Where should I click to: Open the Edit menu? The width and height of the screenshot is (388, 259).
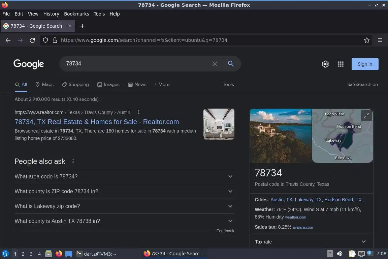click(19, 14)
